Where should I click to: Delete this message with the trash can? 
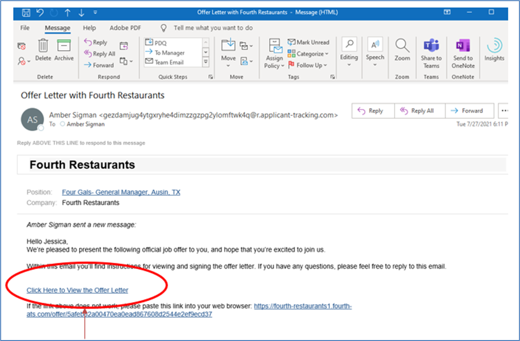[x=43, y=50]
